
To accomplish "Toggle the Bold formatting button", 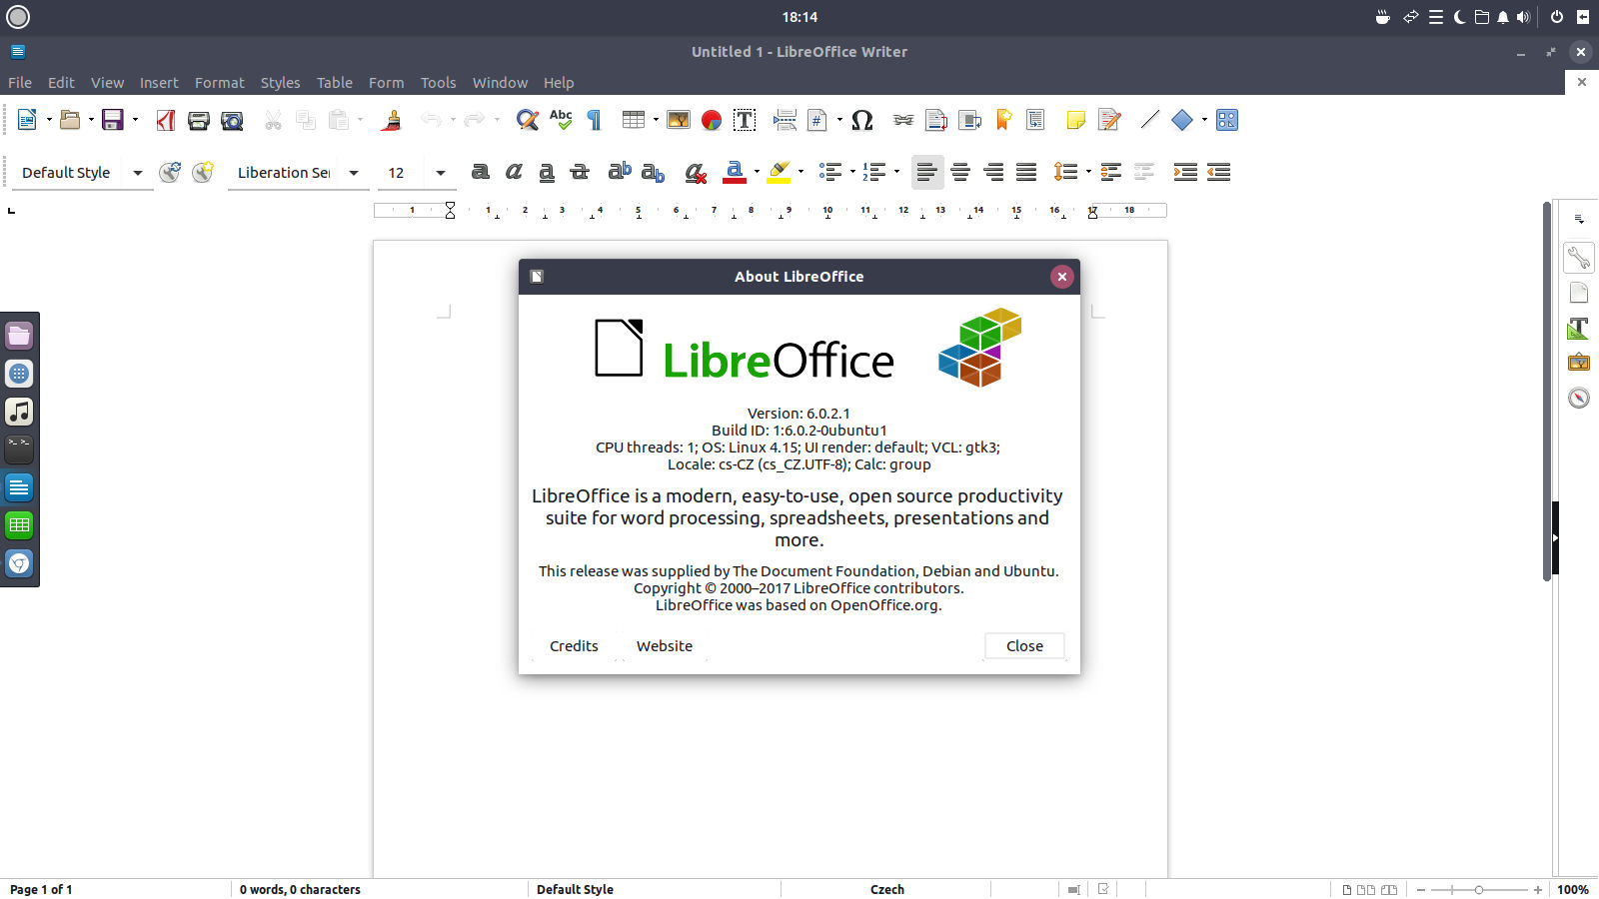I will tap(481, 172).
